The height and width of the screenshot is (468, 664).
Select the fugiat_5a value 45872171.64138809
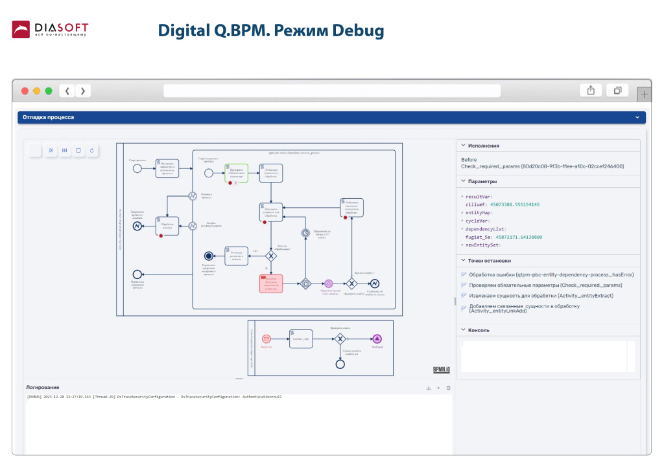pos(519,237)
